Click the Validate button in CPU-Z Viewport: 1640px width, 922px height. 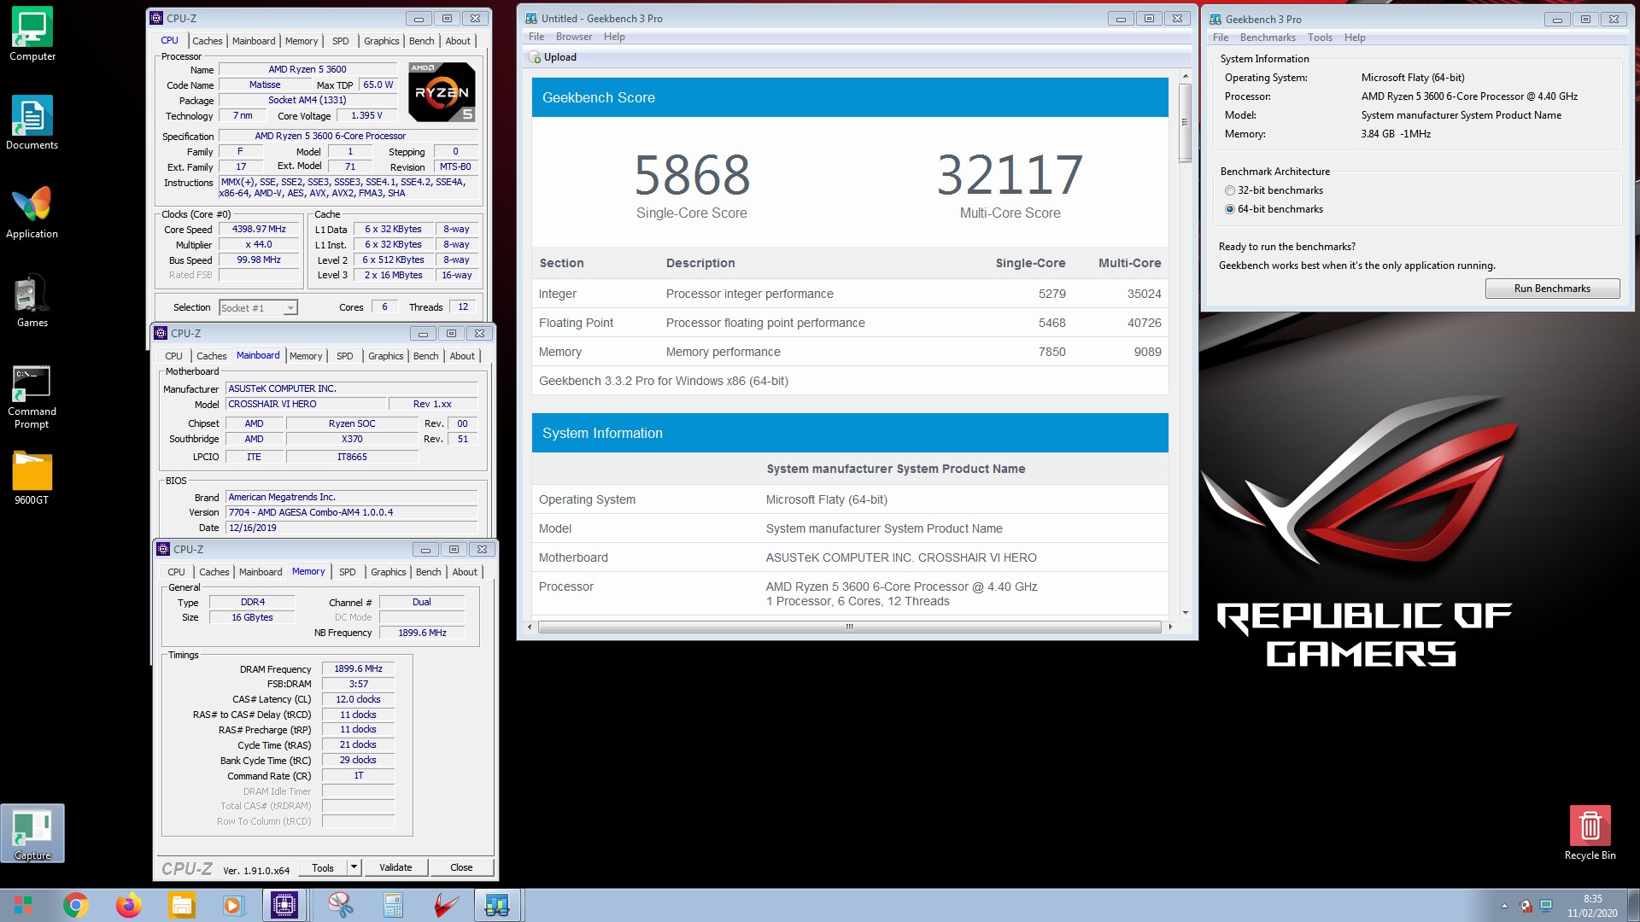coord(395,867)
